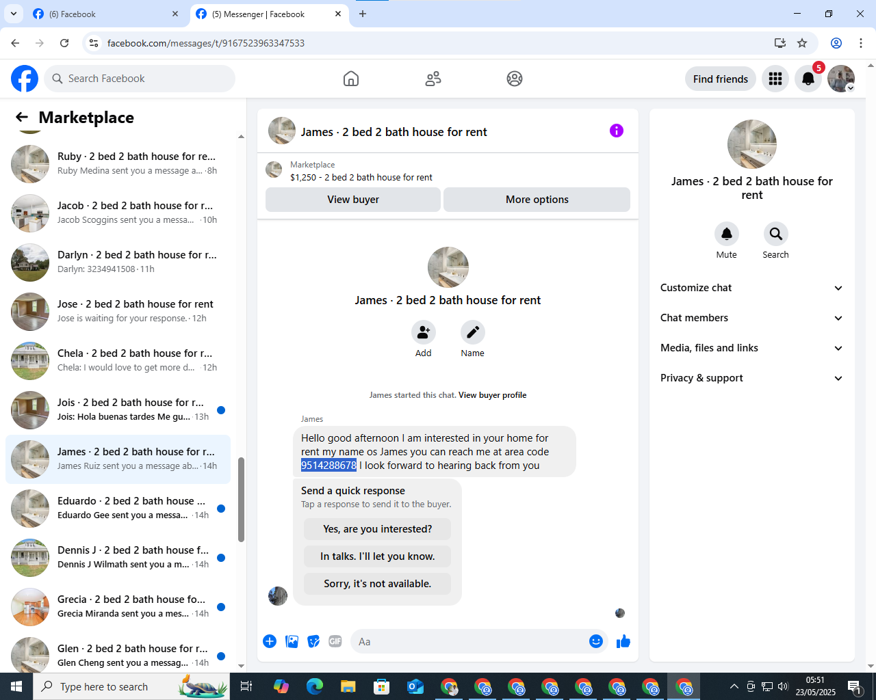Open the Groups icon in top navigation
Screen dimensions: 876x700
point(515,79)
